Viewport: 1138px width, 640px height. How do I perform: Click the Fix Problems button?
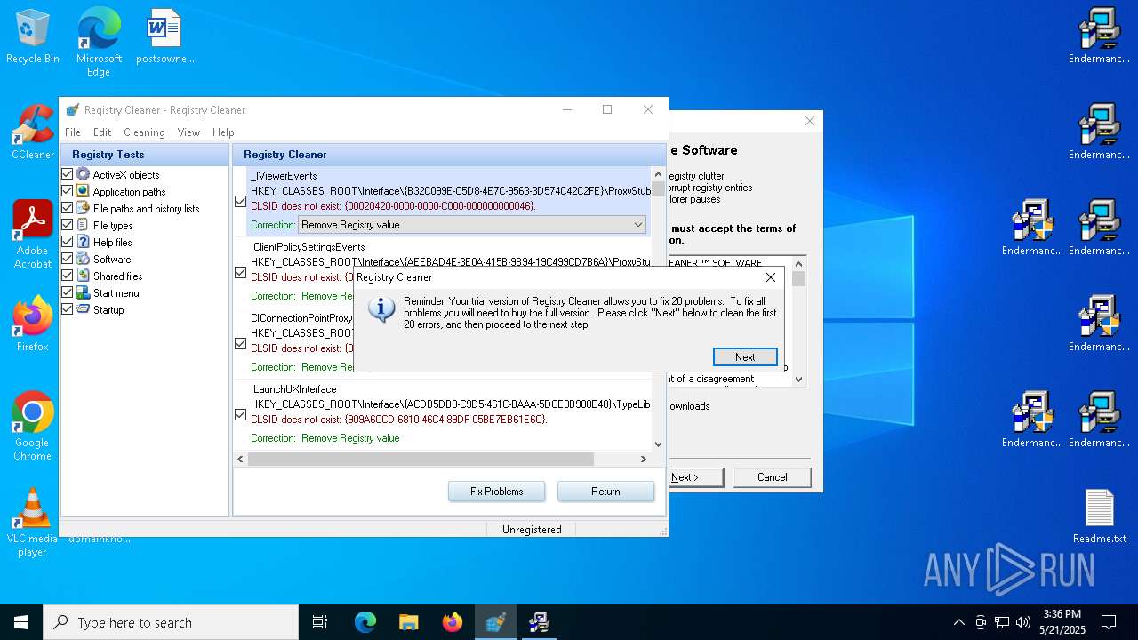(496, 492)
